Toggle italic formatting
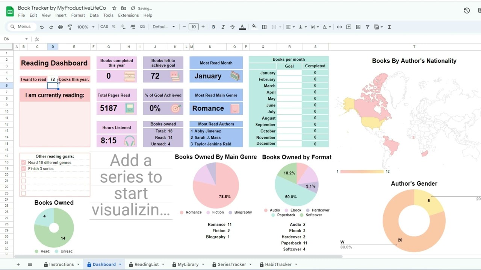The width and height of the screenshot is (481, 270). pyautogui.click(x=223, y=27)
